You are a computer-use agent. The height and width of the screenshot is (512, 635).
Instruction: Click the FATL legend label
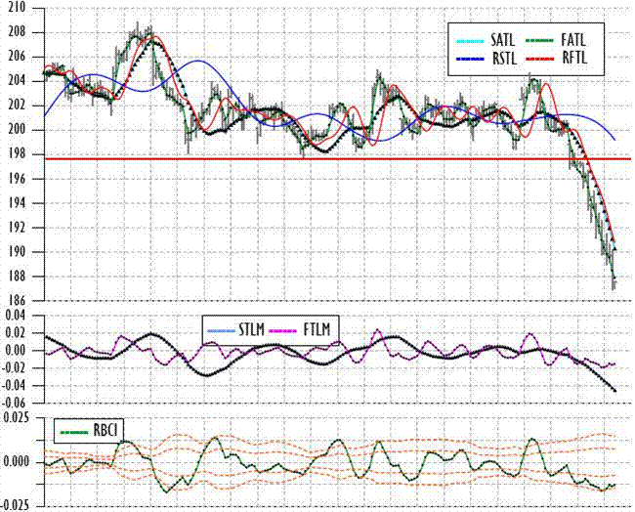coord(573,40)
